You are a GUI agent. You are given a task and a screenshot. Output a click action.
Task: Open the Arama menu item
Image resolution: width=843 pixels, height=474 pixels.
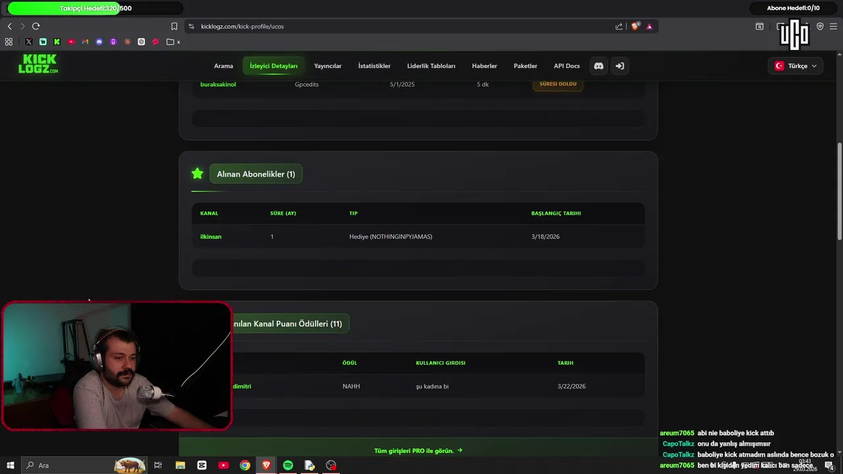pyautogui.click(x=223, y=66)
